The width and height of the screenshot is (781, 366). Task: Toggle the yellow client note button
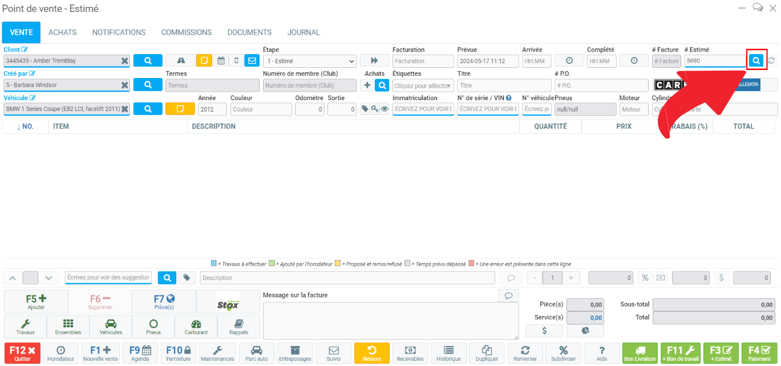pos(204,60)
